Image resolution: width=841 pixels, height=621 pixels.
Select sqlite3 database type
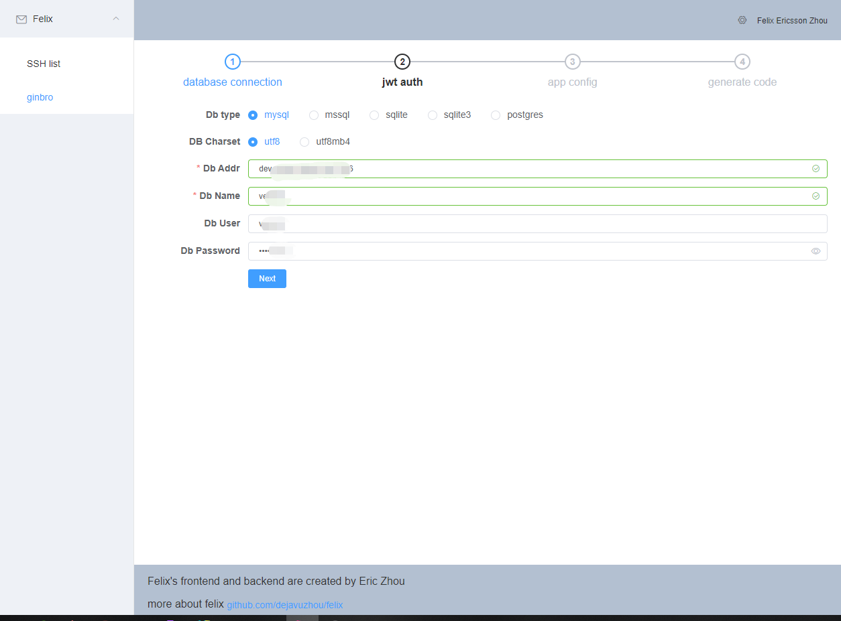point(433,115)
